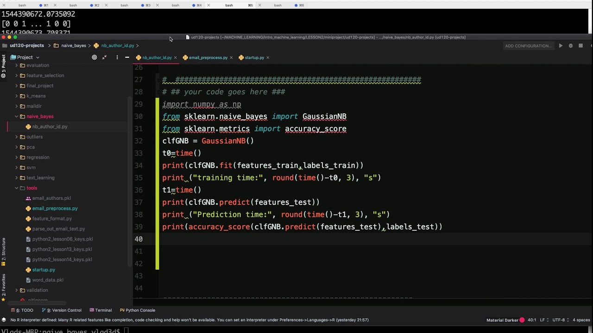Click the R interpreter warning message
The width and height of the screenshot is (593, 333).
(189, 320)
